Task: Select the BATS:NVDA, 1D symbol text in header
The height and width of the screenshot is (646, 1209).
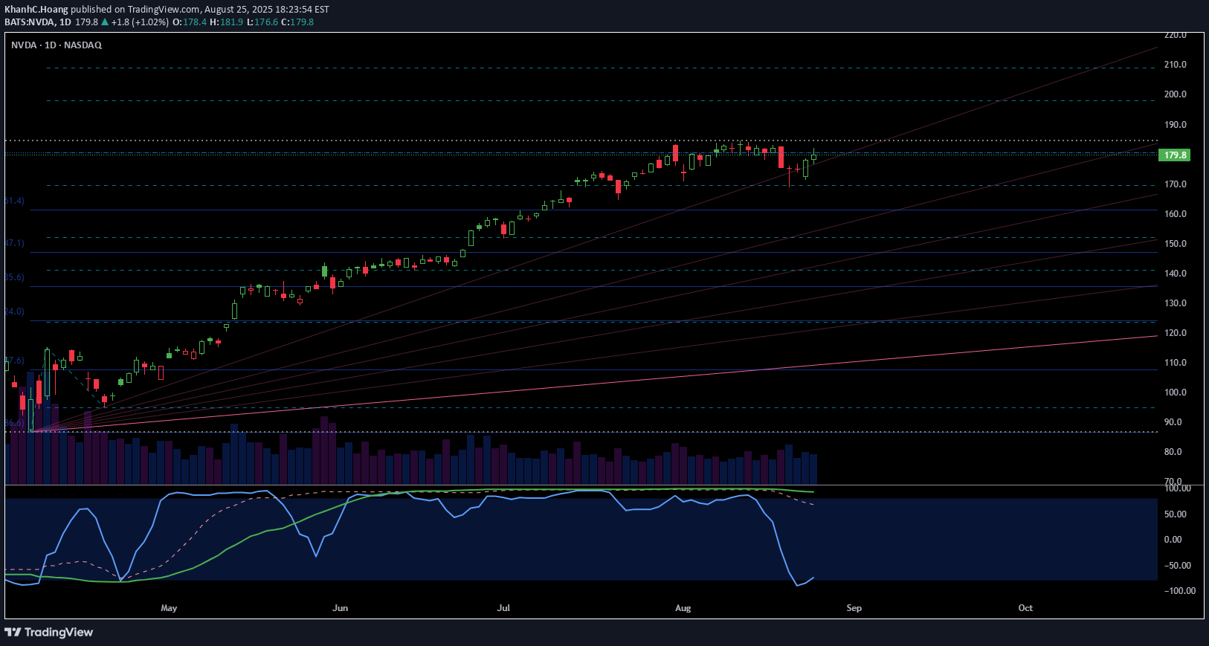Action: [x=38, y=22]
